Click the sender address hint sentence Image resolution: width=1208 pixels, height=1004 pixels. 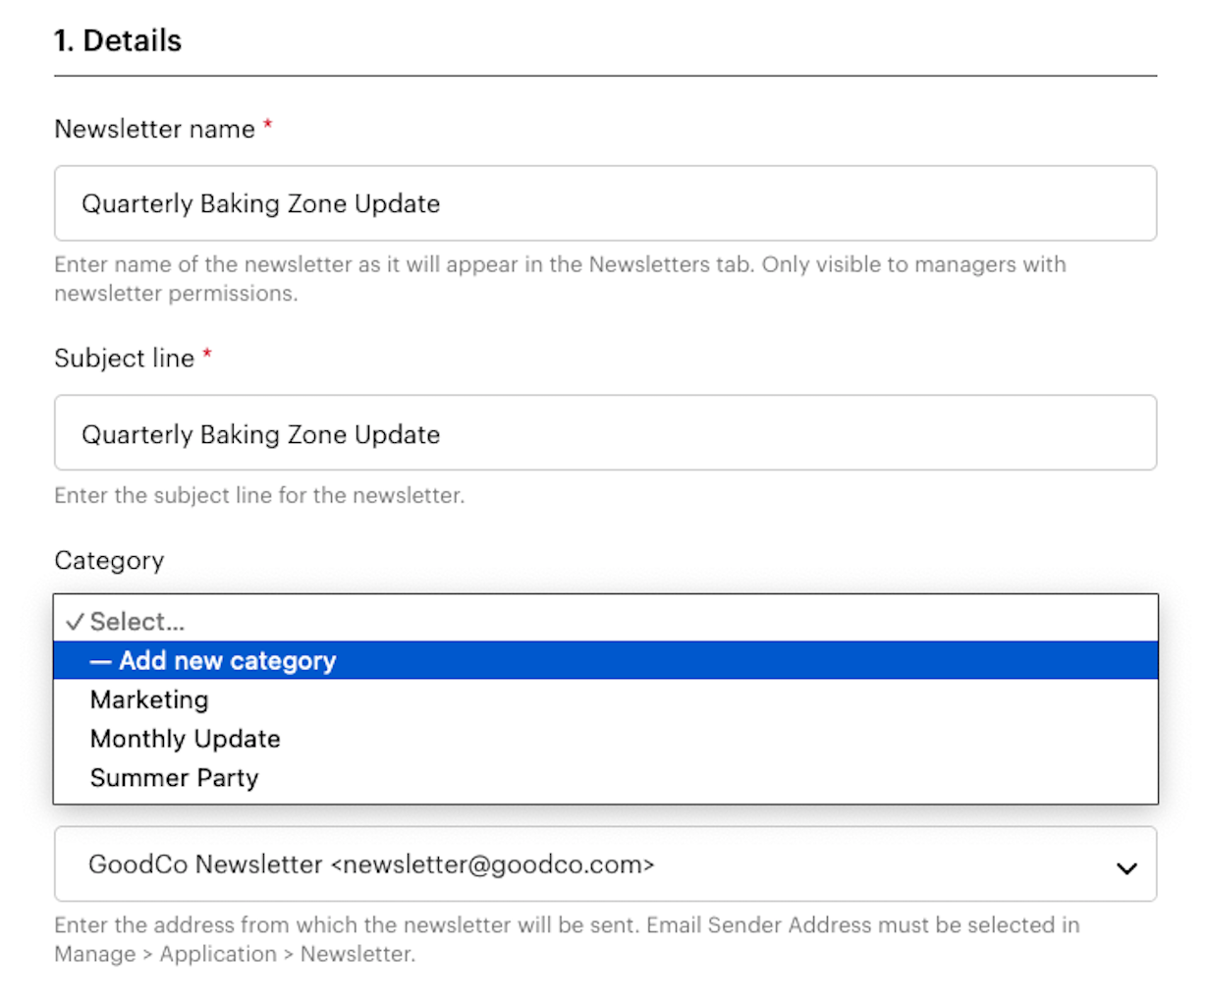click(x=567, y=925)
